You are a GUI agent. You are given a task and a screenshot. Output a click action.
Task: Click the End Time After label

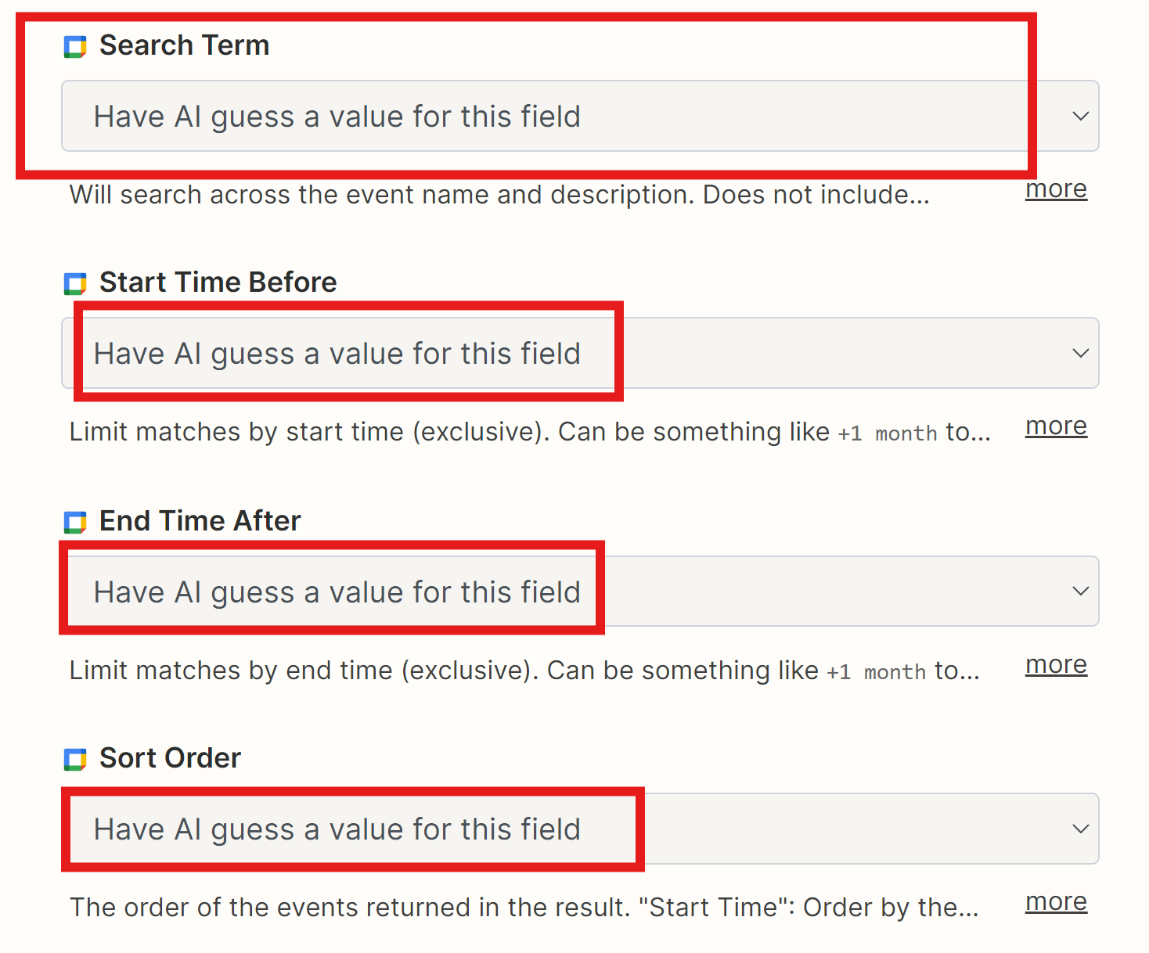pyautogui.click(x=200, y=521)
